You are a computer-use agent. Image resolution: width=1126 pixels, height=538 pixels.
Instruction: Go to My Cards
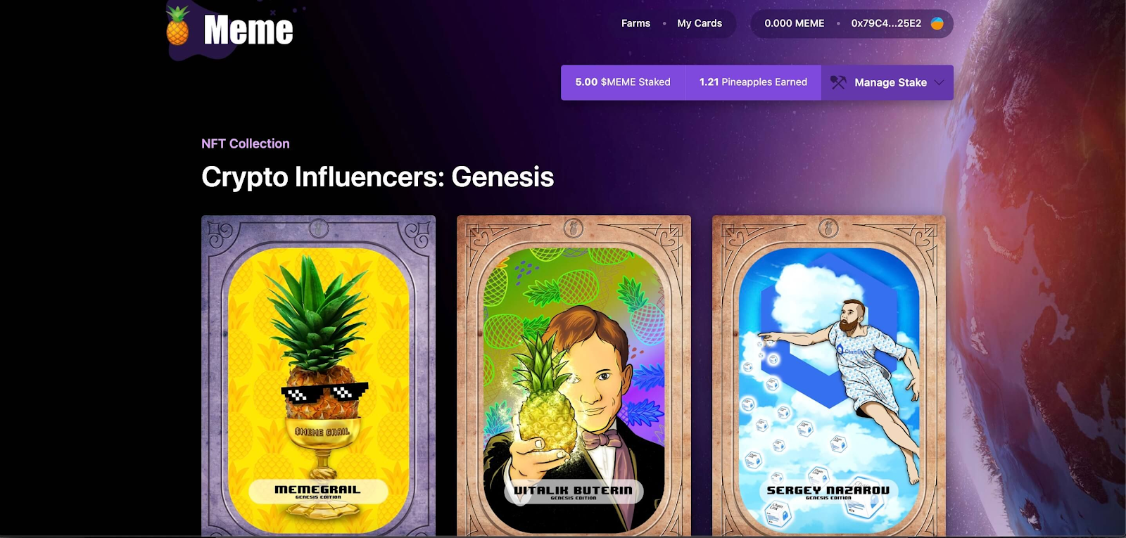[x=700, y=23]
